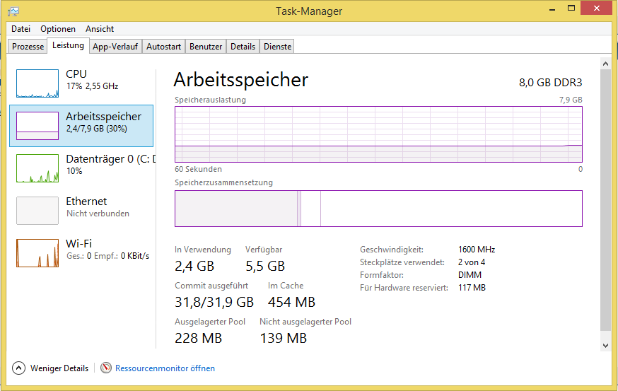Click the Task-Manager title bar icon
The width and height of the screenshot is (618, 391).
point(13,11)
